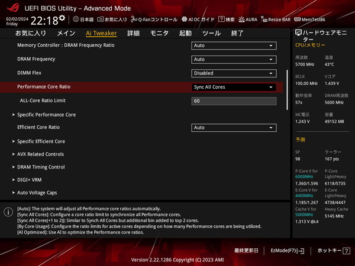355x266 pixels.
Task: Click the 6000MHz P-Core link text
Action: (x=304, y=177)
